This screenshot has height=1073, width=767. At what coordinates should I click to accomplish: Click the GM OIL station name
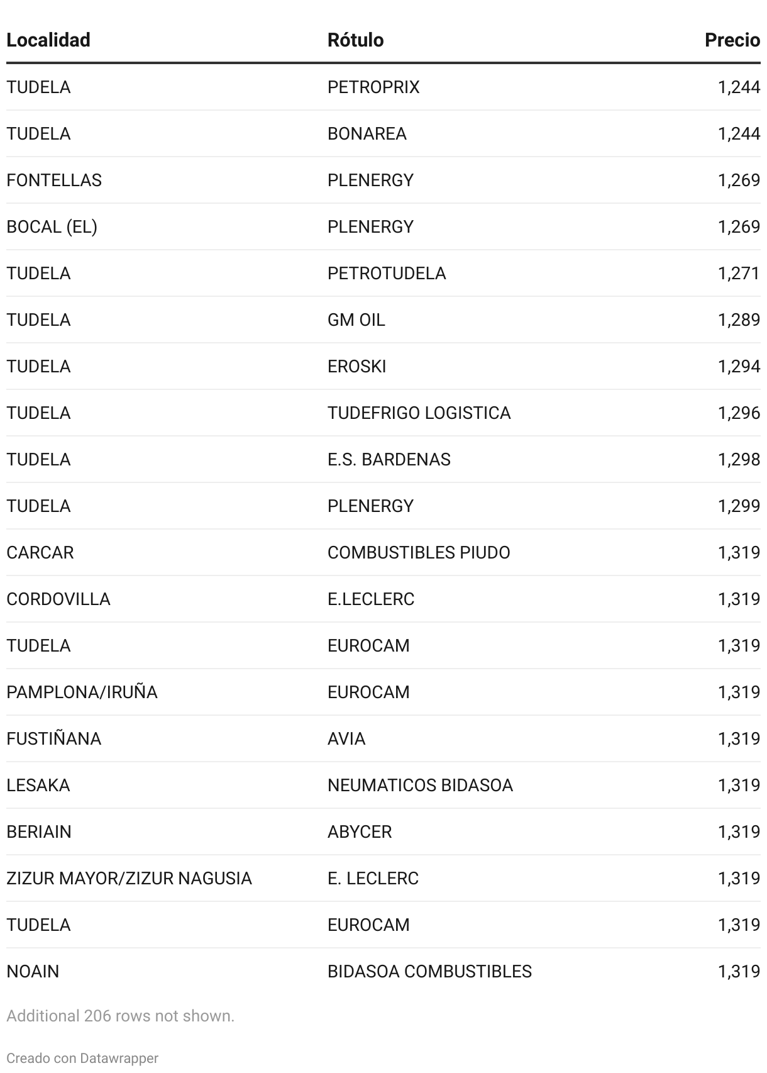356,320
